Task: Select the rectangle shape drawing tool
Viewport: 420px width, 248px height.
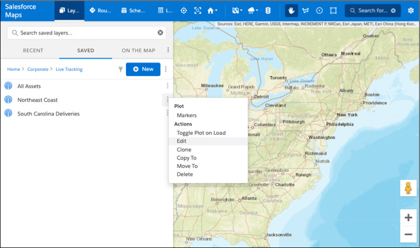Action: pyautogui.click(x=333, y=10)
